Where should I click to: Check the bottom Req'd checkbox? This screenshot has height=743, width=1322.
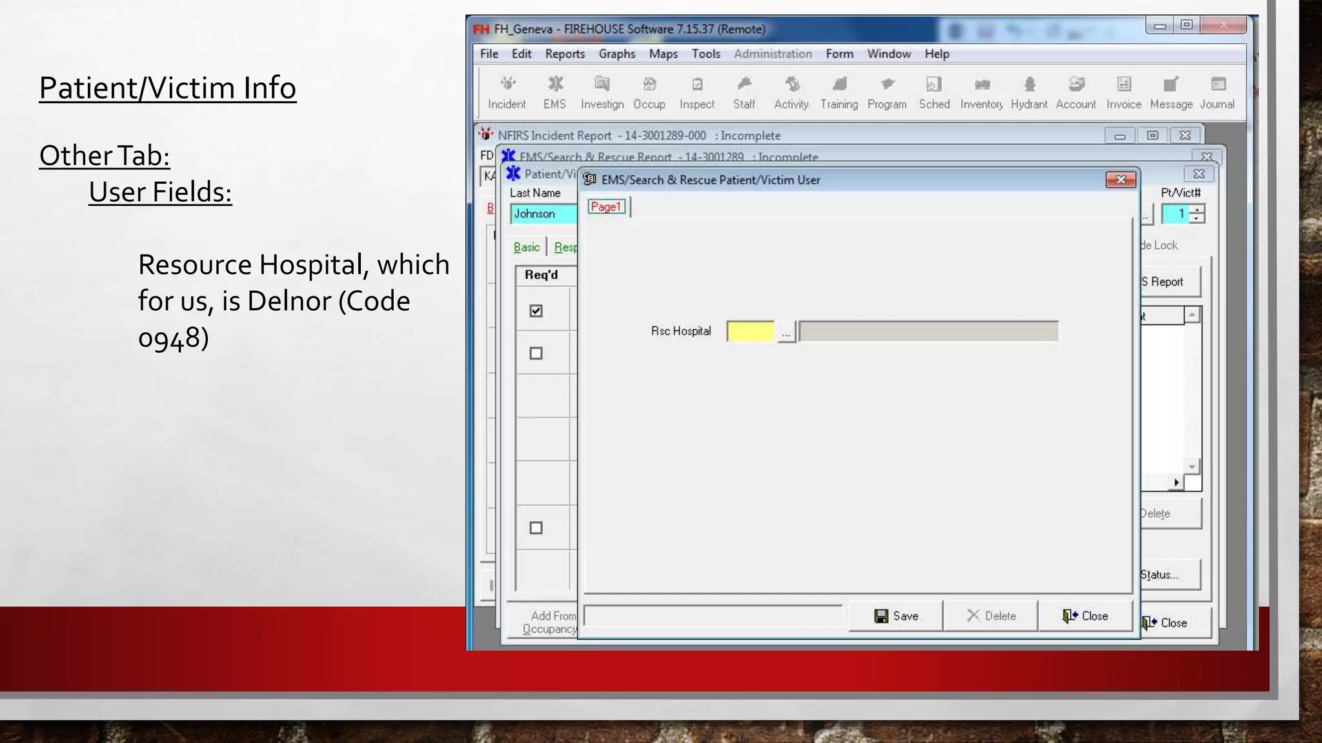[536, 528]
